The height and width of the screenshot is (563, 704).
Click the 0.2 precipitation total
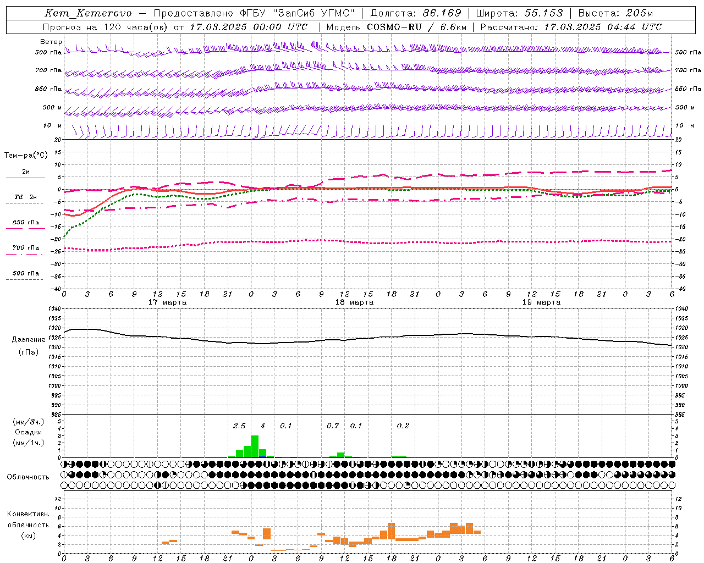pos(403,426)
